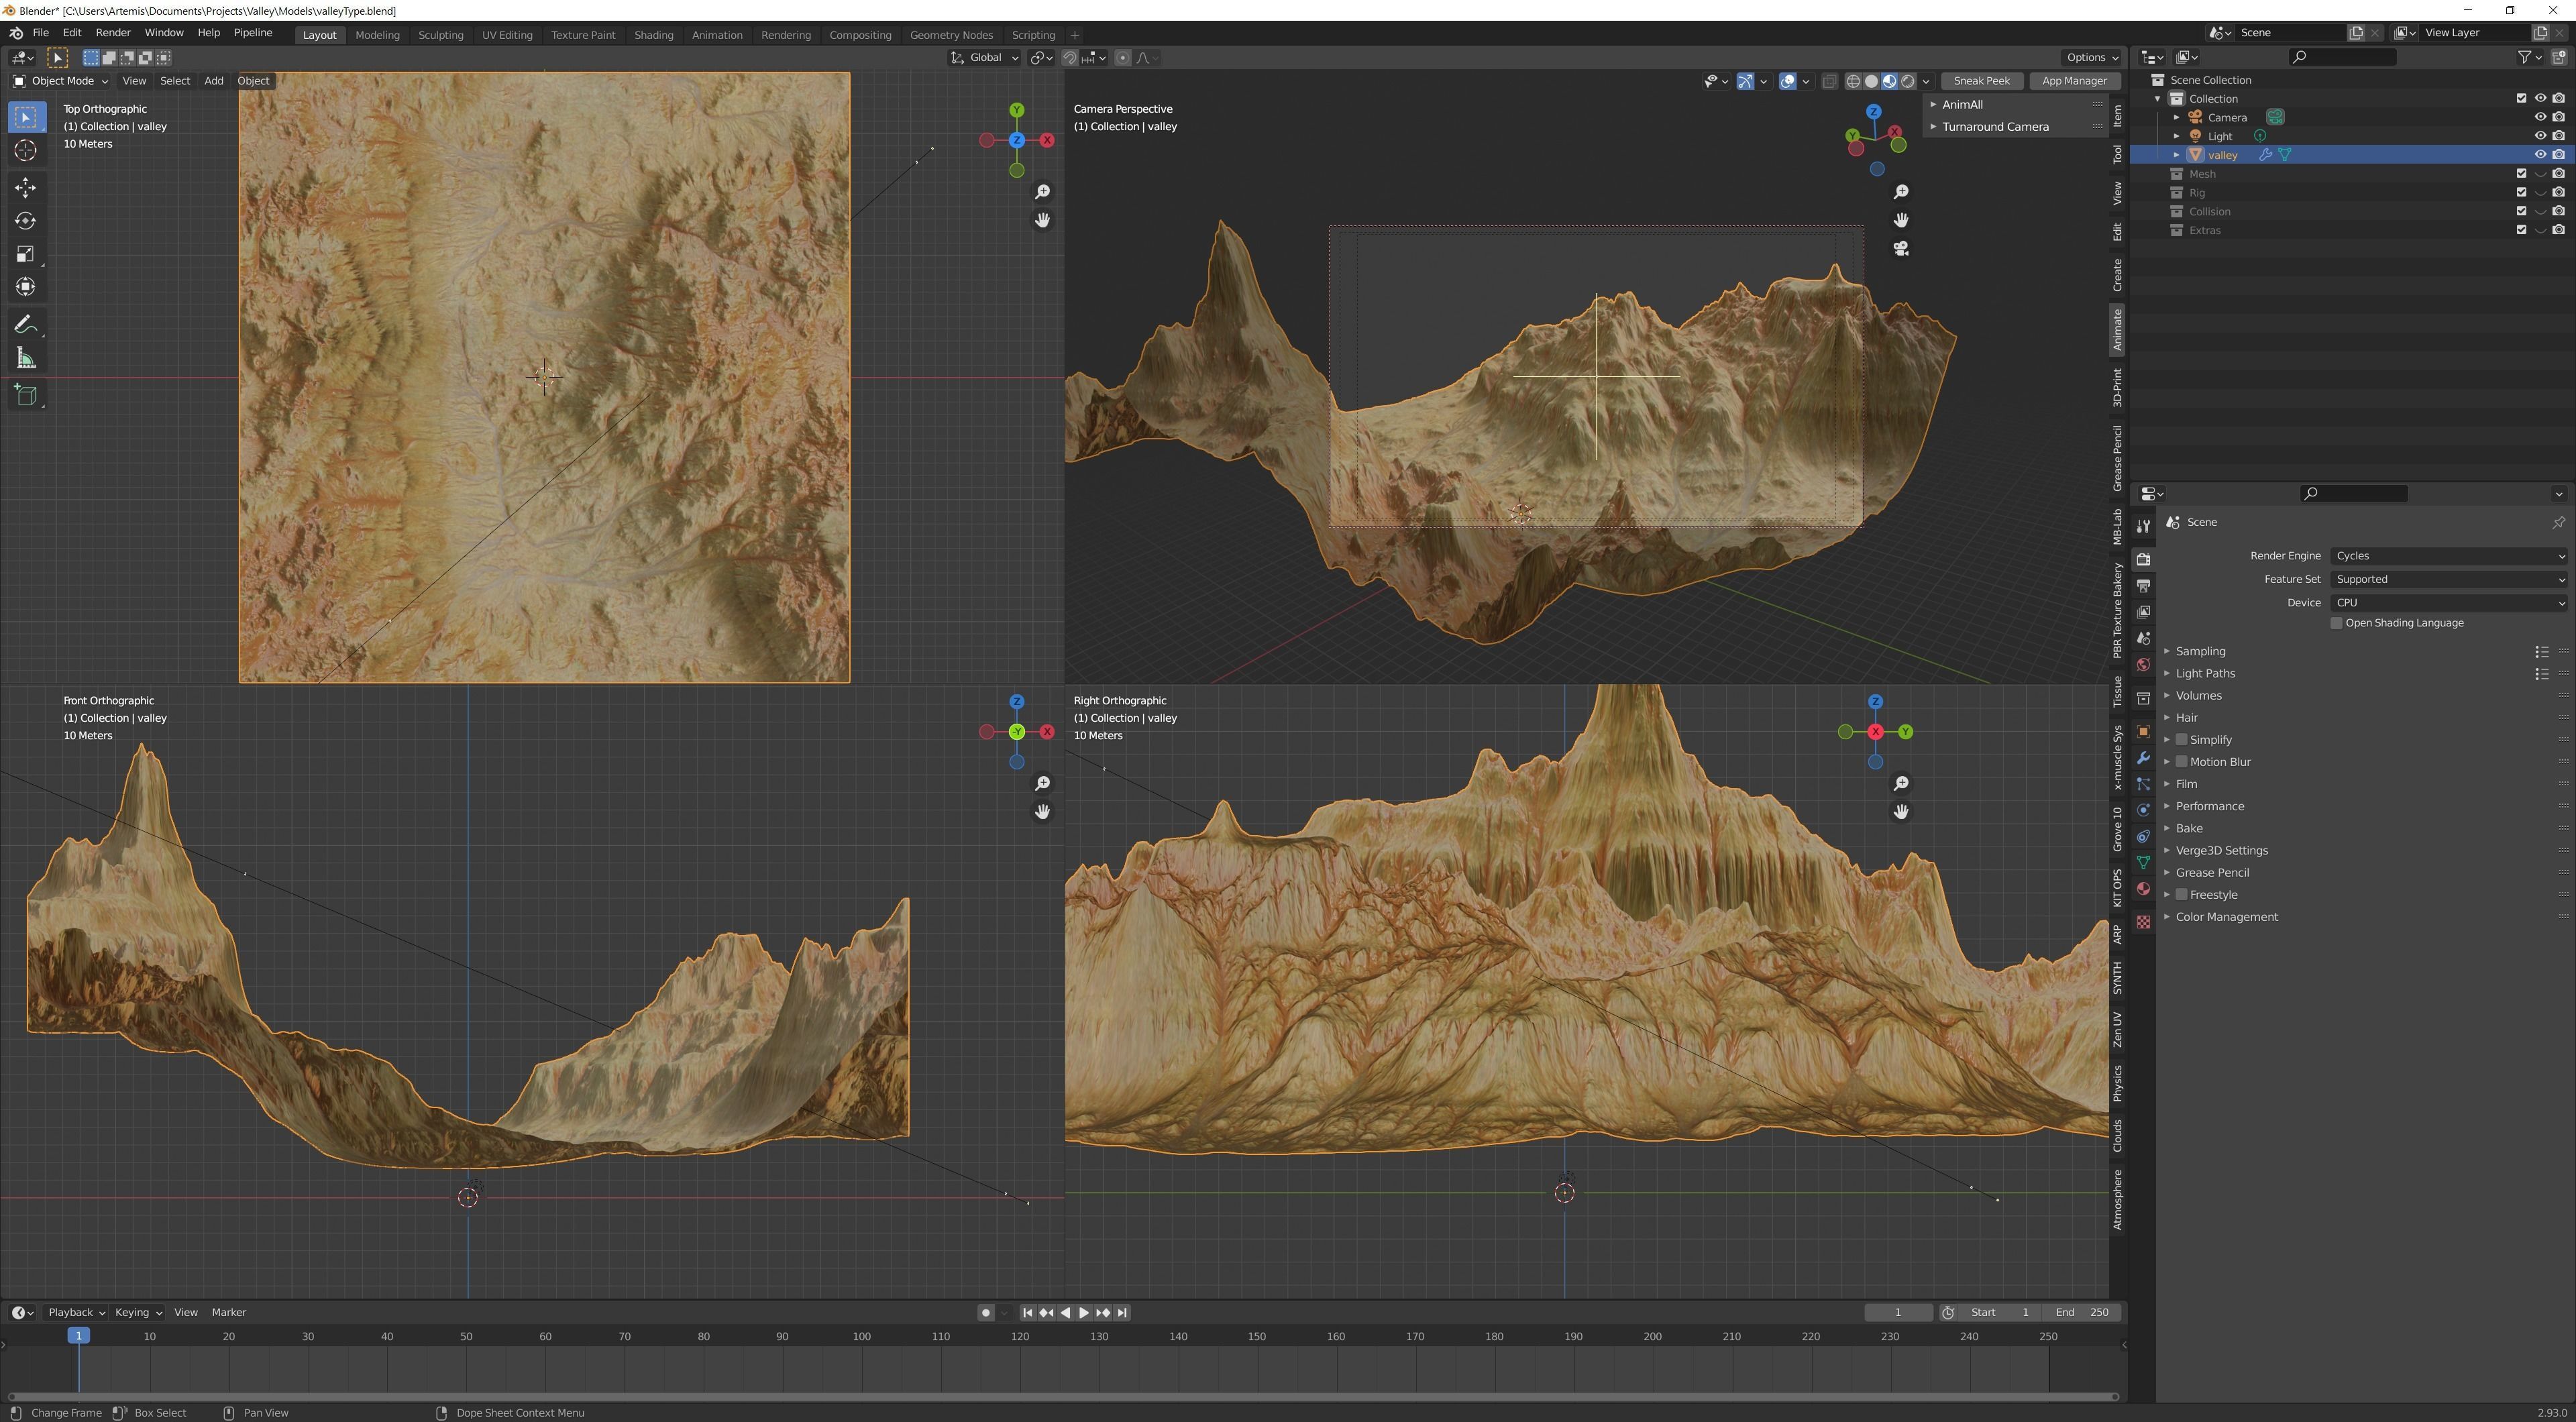Open Object Data properties tab icon
This screenshot has width=2576, height=1422.
[x=2143, y=862]
